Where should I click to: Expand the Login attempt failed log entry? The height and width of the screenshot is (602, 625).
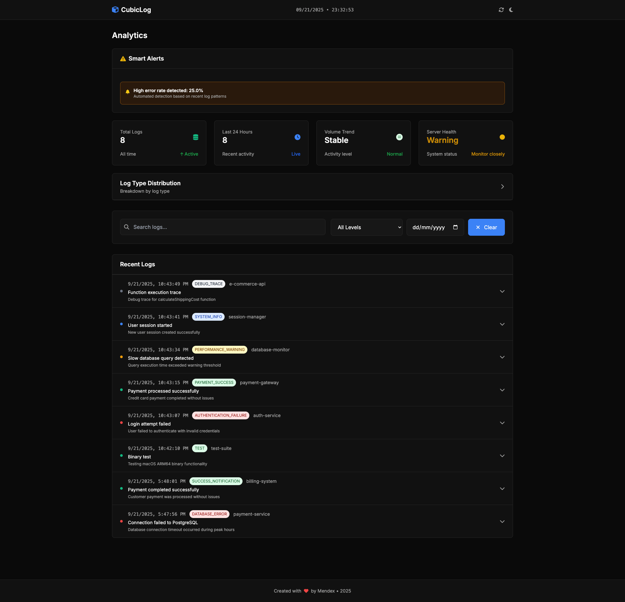click(x=502, y=423)
